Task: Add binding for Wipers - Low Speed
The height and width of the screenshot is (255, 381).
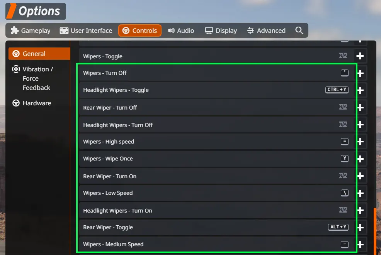Action: click(x=361, y=193)
